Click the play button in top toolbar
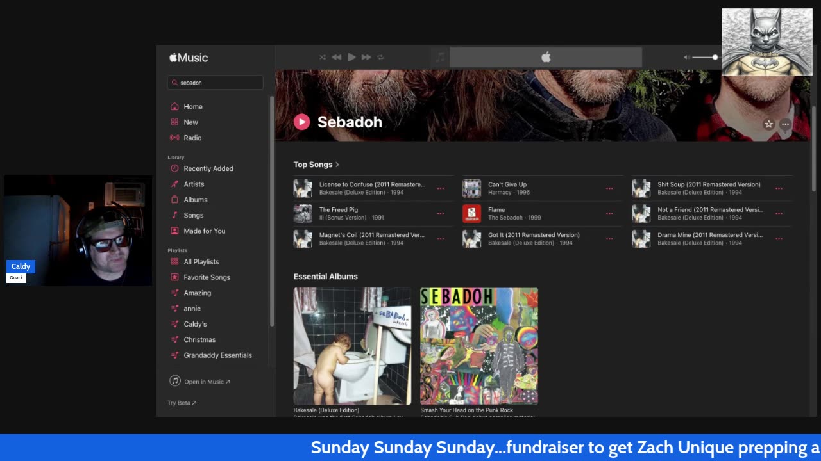This screenshot has height=461, width=821. 351,57
